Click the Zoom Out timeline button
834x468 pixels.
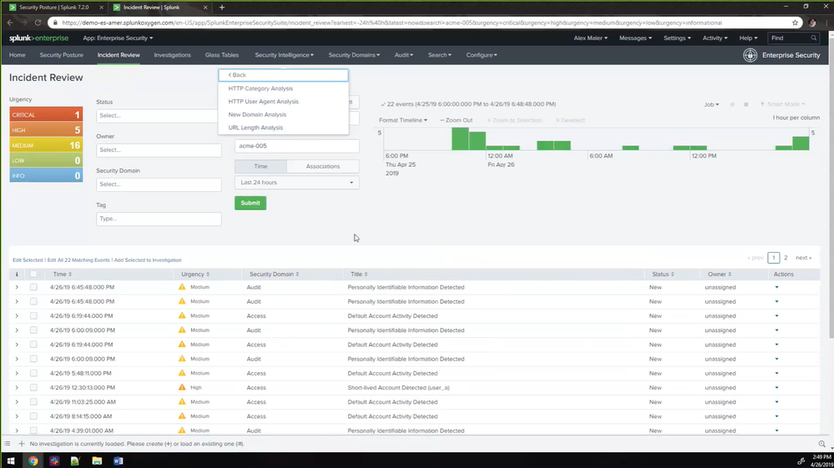pos(457,120)
